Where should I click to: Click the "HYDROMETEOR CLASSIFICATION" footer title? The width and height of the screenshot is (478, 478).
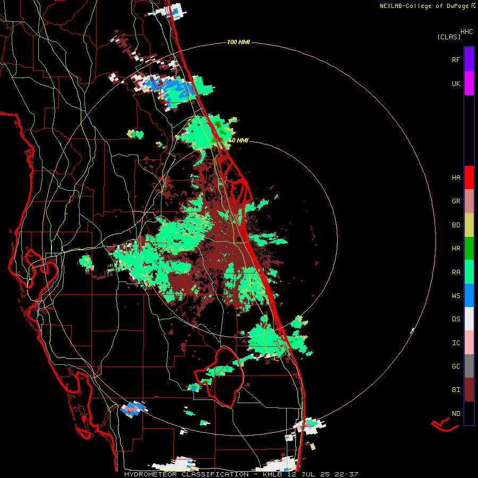click(186, 474)
